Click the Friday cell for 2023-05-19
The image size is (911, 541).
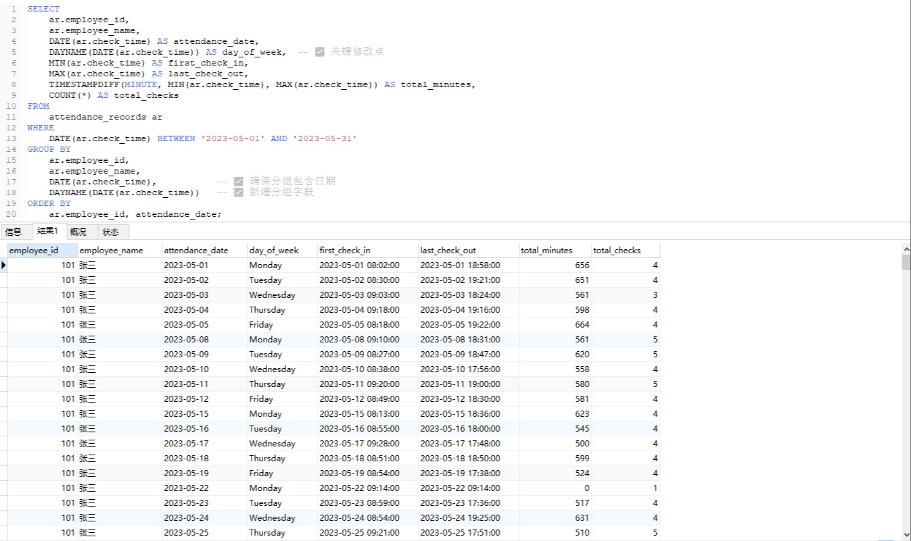[x=282, y=473]
